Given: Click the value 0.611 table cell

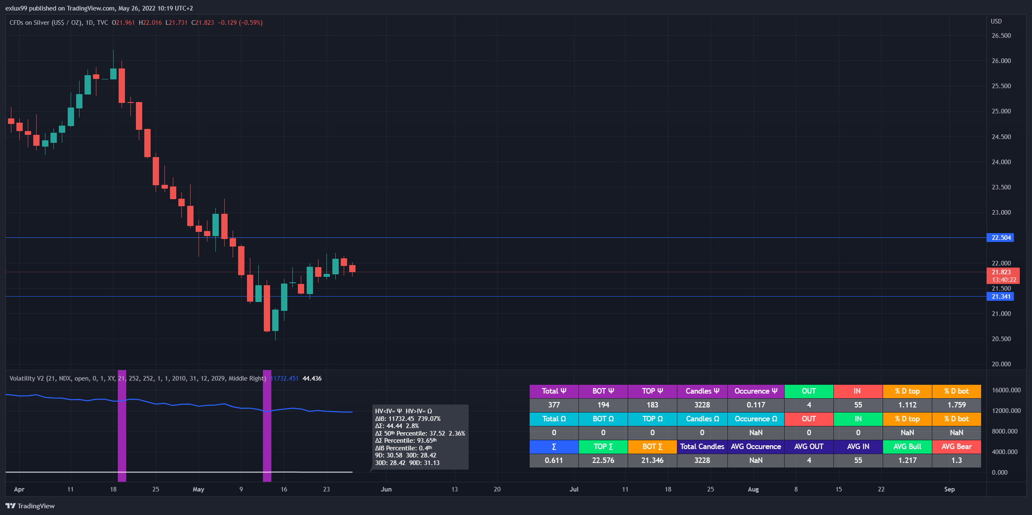Looking at the screenshot, I should pyautogui.click(x=554, y=460).
